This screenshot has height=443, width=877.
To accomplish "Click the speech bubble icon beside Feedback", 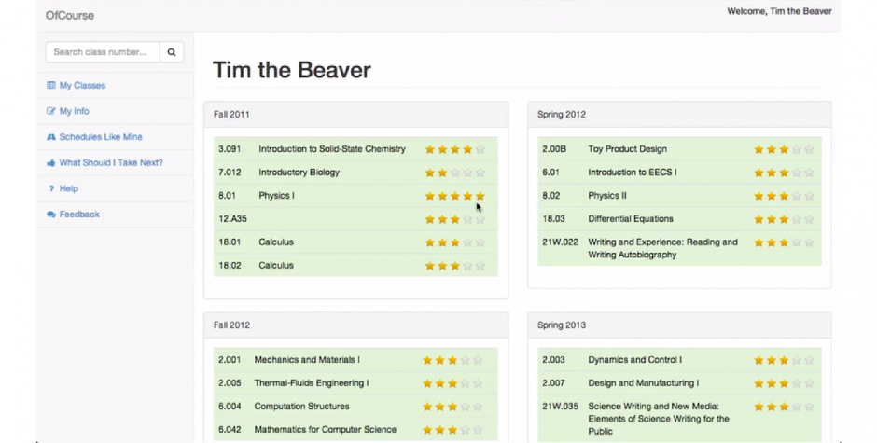I will coord(51,215).
